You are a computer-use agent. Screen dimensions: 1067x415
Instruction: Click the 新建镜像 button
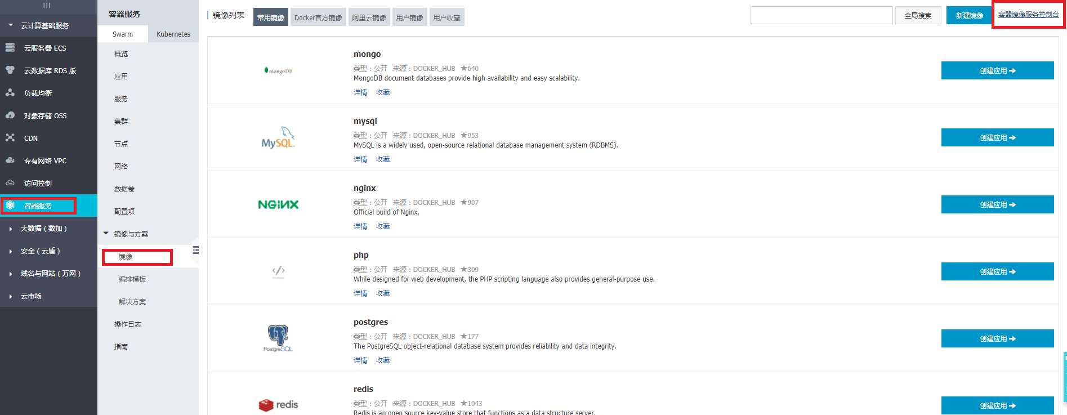tap(969, 15)
